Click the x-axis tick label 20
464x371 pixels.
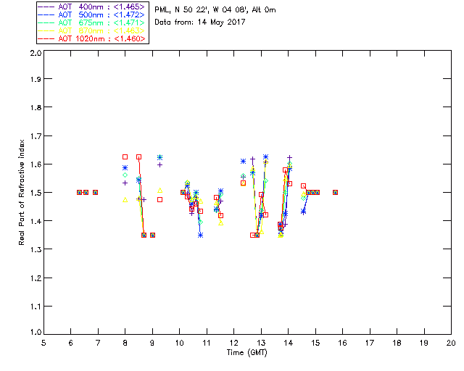coord(451,343)
